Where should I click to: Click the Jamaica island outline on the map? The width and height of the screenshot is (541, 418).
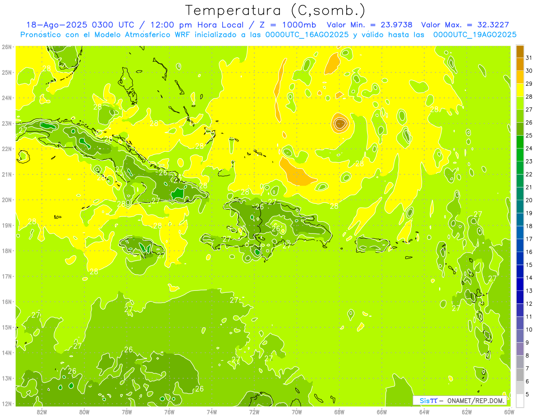click(x=142, y=247)
